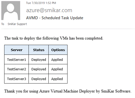Viewport: 135px width, 98px height.
Task: Click the Thank you for using closing line
Action: 68,91
